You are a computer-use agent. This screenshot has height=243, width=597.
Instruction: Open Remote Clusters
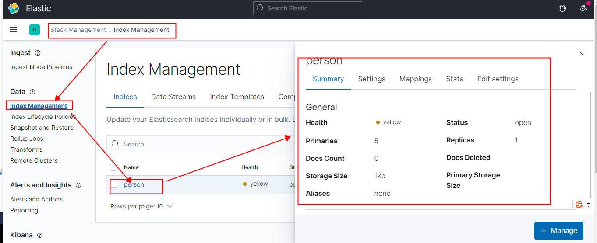pos(34,160)
